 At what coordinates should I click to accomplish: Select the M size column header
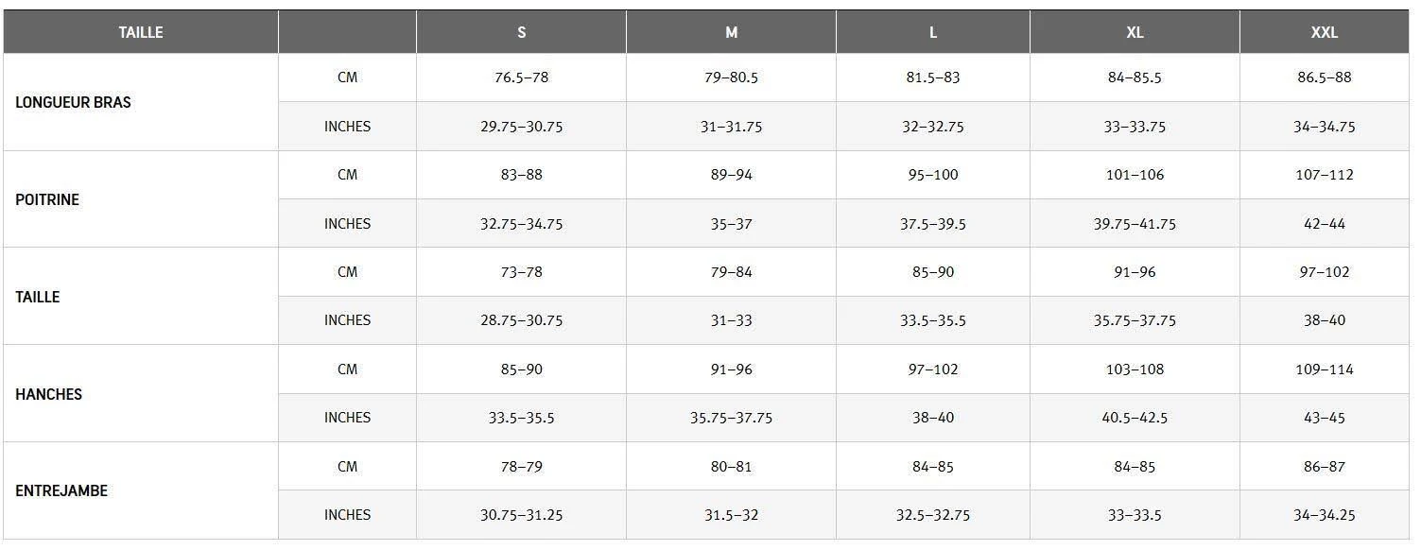[731, 32]
